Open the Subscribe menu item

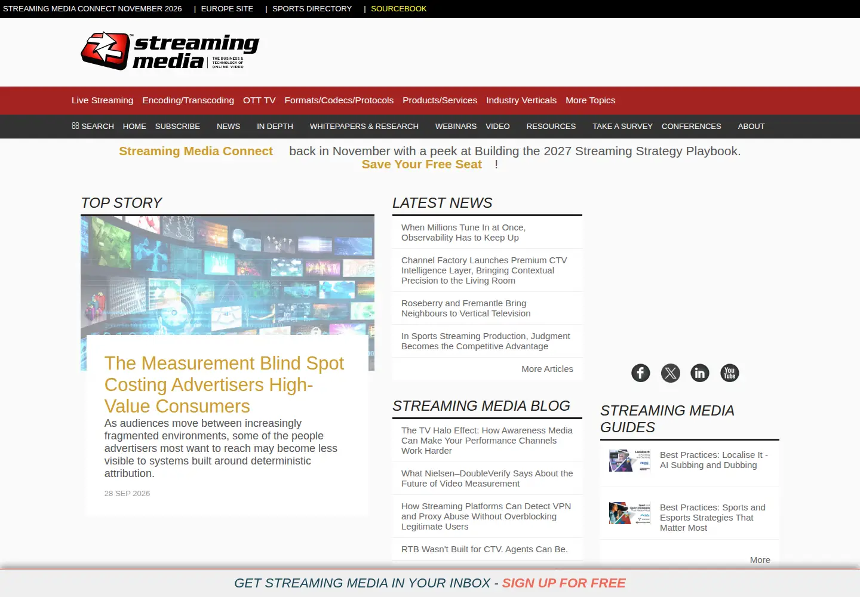(x=177, y=127)
